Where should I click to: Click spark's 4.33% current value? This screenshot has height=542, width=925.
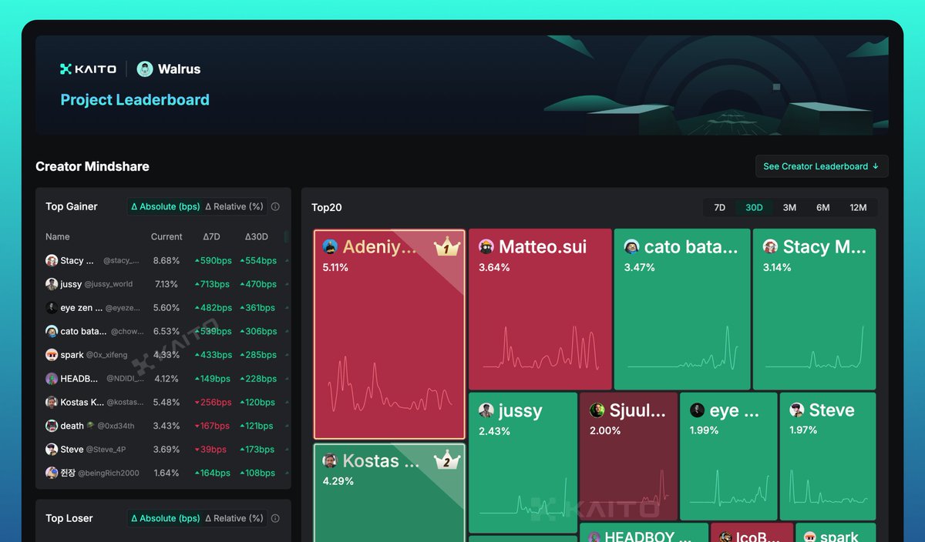tap(166, 355)
